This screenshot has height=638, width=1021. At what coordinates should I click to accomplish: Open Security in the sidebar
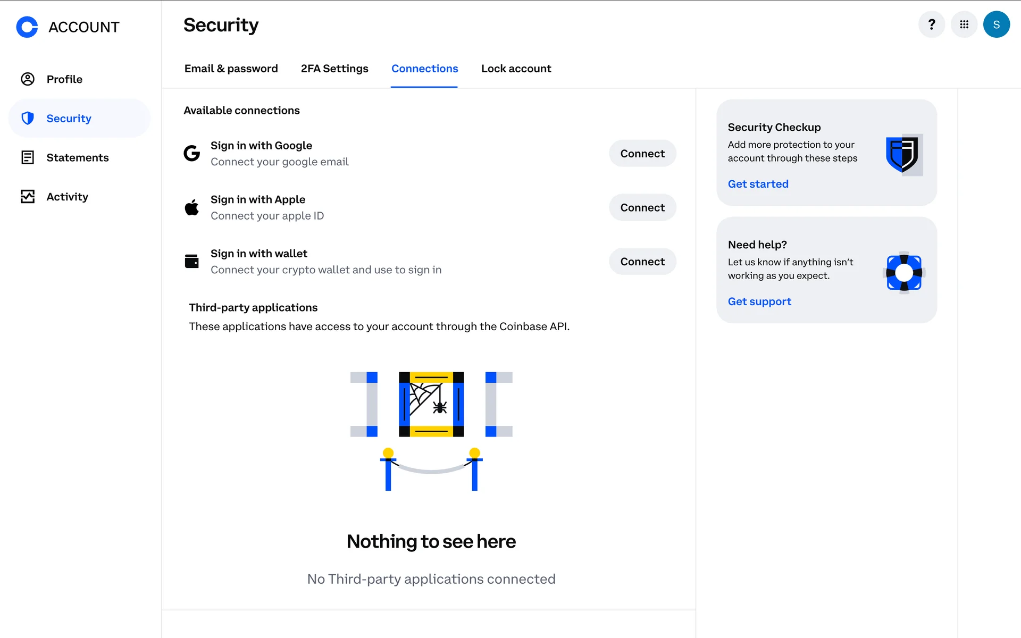coord(69,119)
